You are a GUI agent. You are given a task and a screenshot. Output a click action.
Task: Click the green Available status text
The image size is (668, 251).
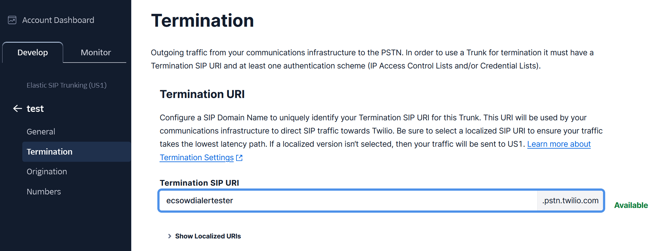(631, 205)
